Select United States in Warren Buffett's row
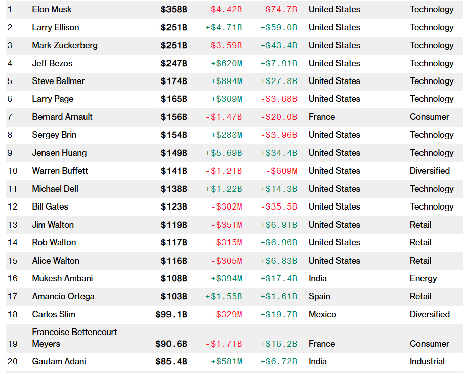This screenshot has width=463, height=373. (x=334, y=171)
